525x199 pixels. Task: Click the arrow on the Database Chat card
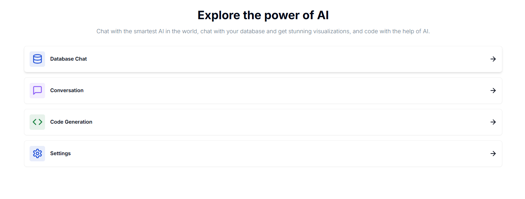click(x=493, y=59)
